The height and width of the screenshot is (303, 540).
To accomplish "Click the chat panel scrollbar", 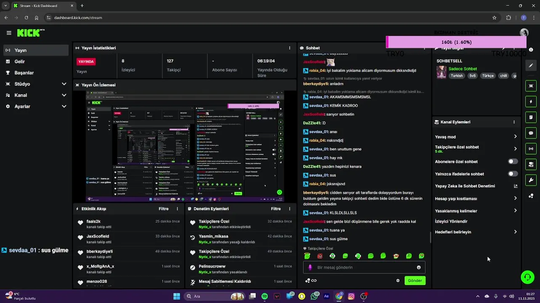I will pyautogui.click(x=430, y=237).
